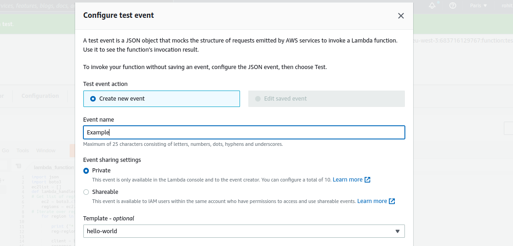Click external link icon beside Shareable Learn more
The image size is (513, 246).
[x=392, y=201]
